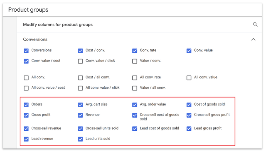Screen dimensions: 266x152
Task: Check Value / all conv. option
Action: click(x=135, y=88)
